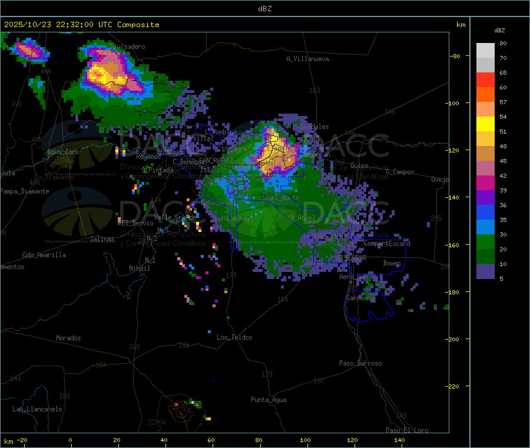Click the 60 km tick on horizontal axis

tap(211, 440)
